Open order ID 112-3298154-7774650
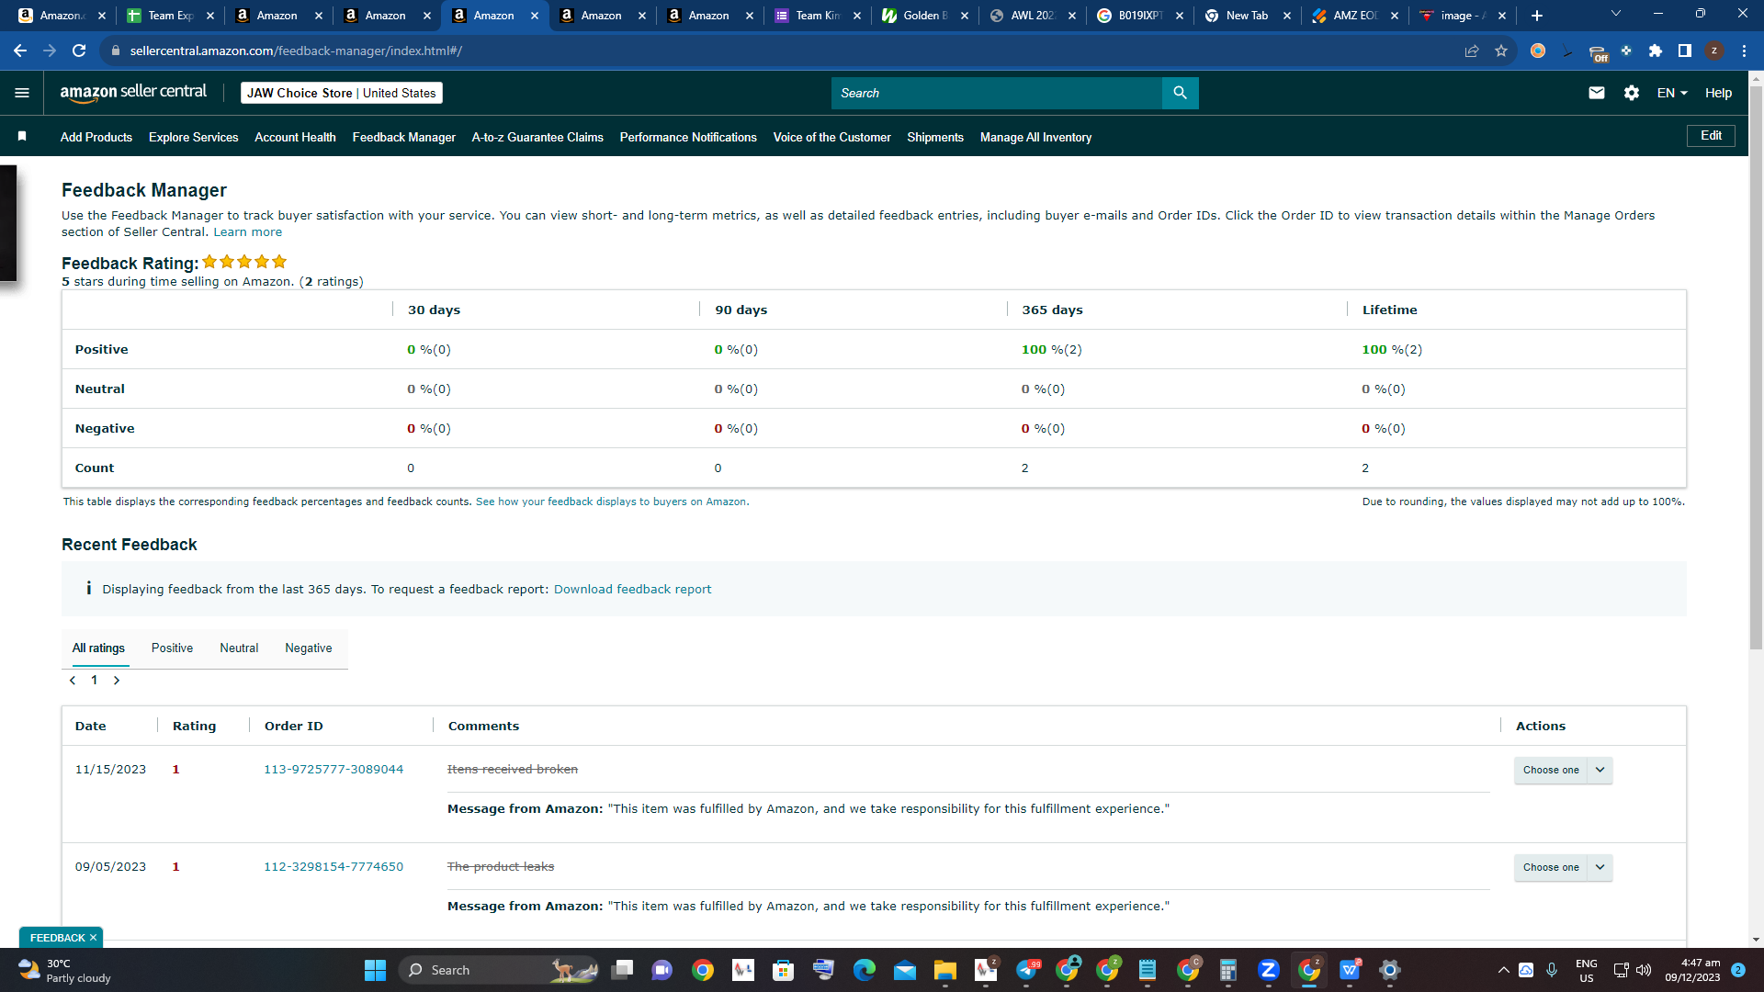 (334, 867)
